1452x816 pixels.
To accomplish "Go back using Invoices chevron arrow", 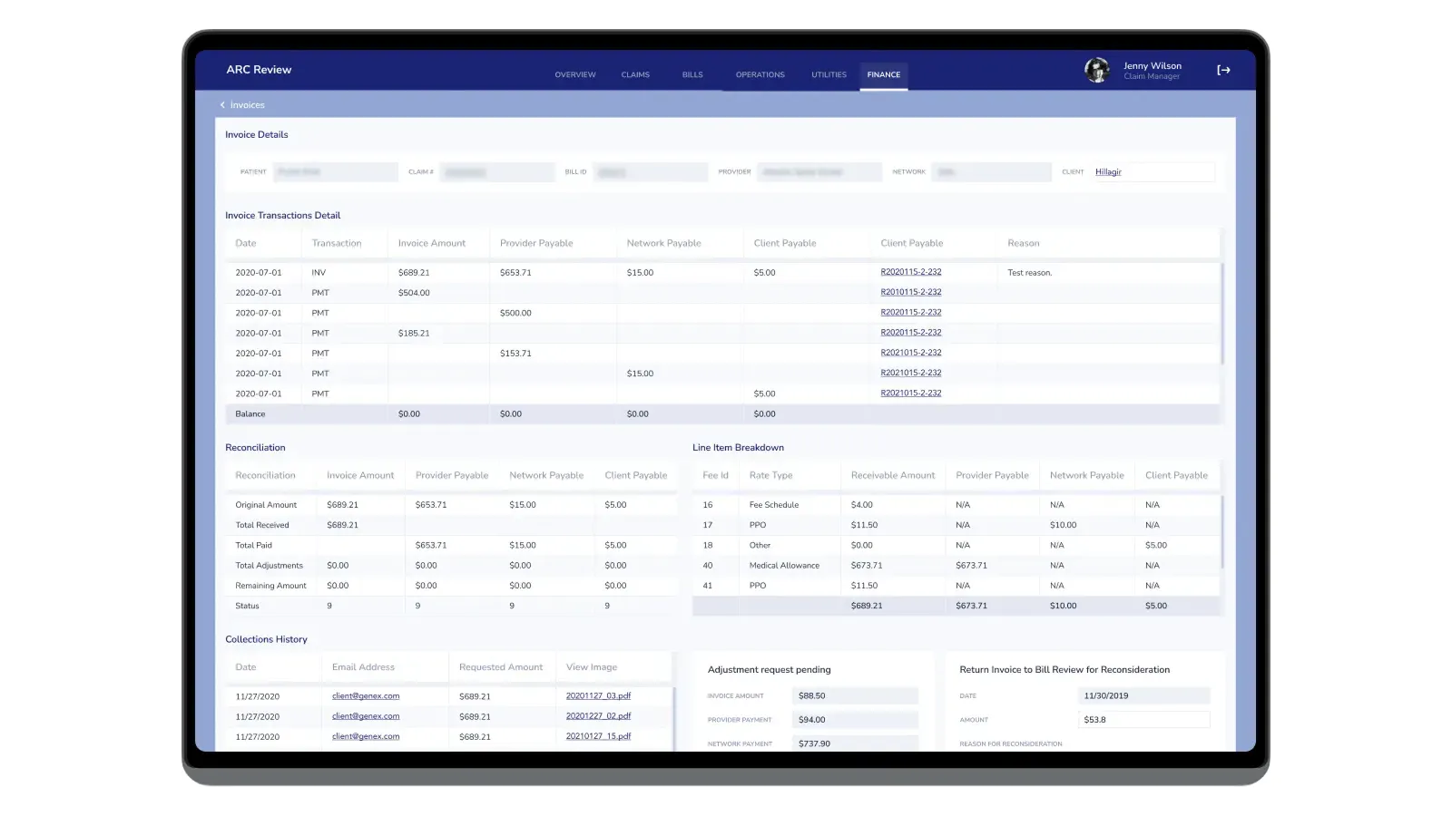I will coord(222,105).
